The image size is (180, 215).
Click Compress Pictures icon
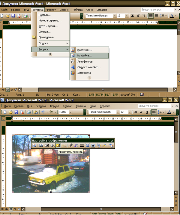(87, 145)
